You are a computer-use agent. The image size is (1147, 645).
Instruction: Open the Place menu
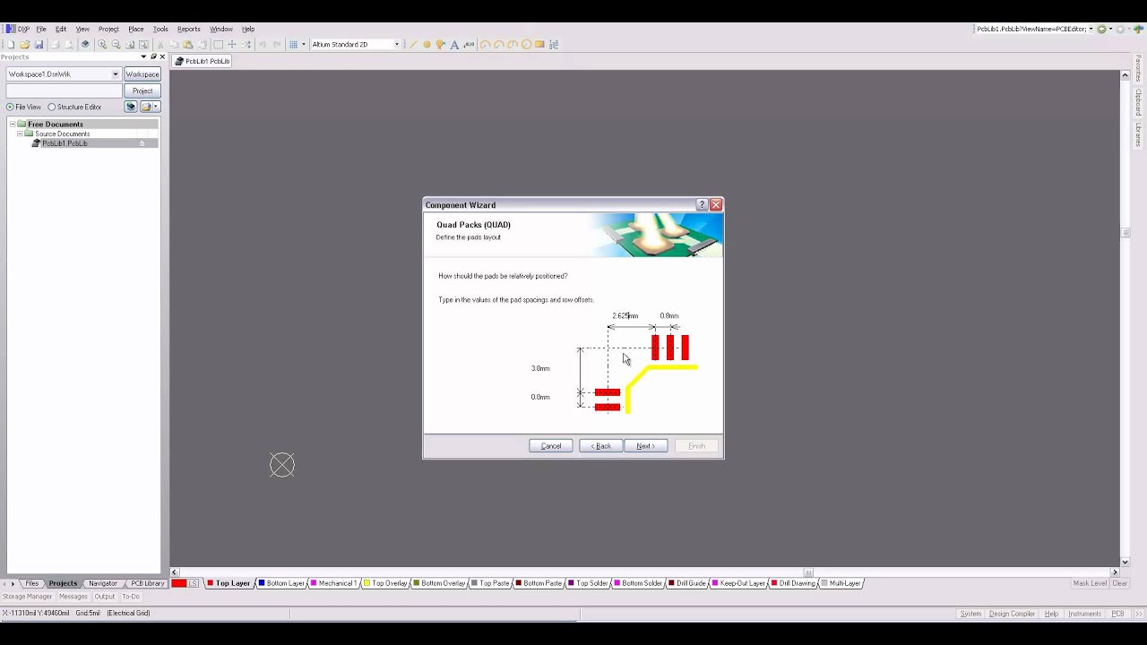coord(135,29)
